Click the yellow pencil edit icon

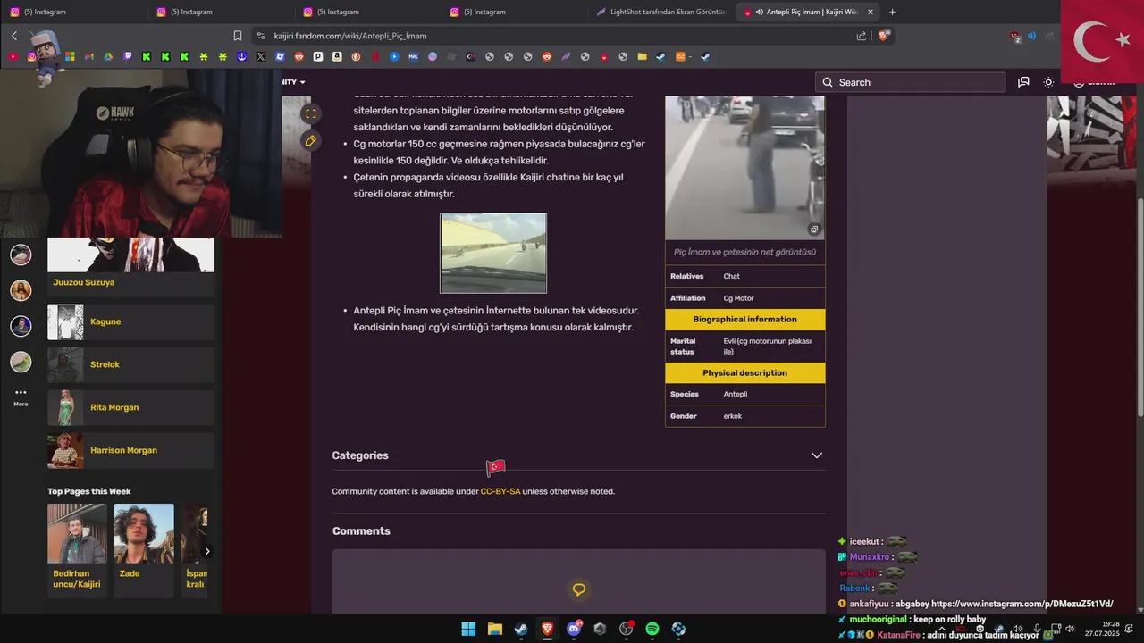310,141
